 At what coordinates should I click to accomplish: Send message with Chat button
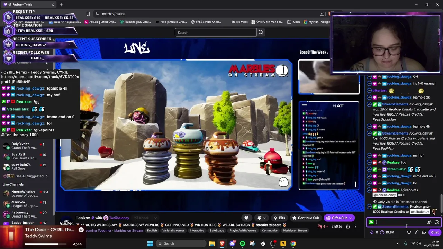(435, 232)
